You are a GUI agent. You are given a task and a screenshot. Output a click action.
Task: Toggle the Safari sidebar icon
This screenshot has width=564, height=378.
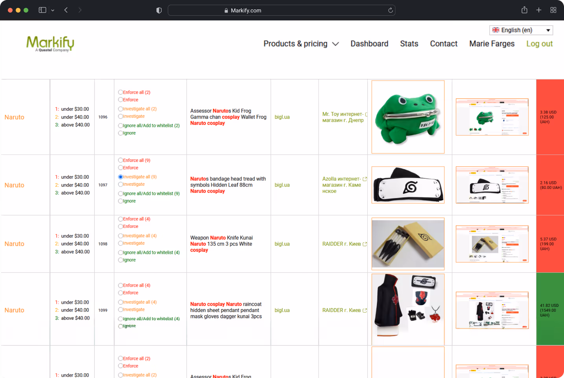pyautogui.click(x=42, y=10)
